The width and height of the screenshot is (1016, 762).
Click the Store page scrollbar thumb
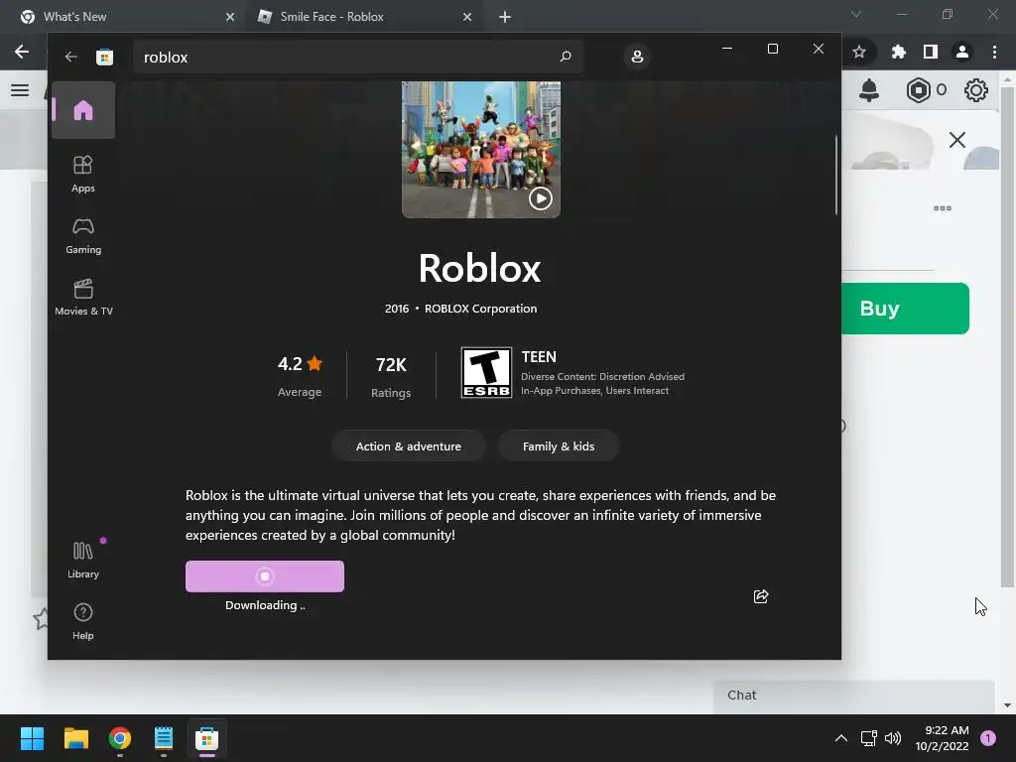(836, 175)
